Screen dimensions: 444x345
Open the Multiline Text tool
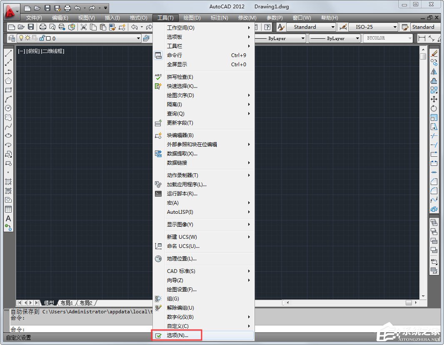pyautogui.click(x=8, y=219)
